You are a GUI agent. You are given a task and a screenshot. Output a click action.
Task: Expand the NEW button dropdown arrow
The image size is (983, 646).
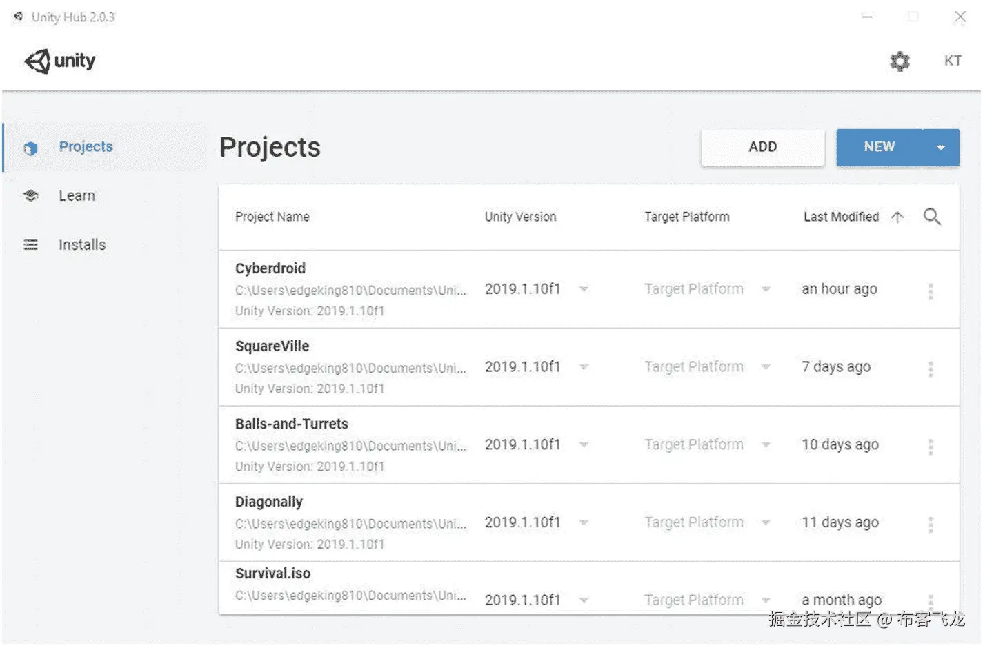pos(941,148)
